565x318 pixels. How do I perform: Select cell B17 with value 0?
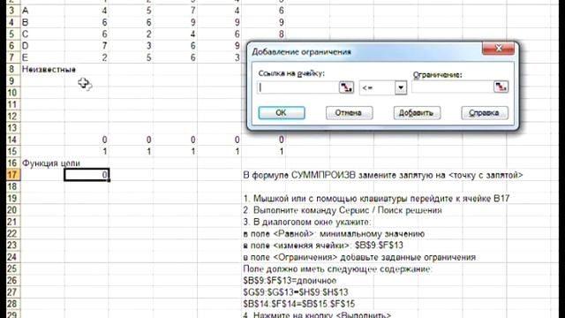87,175
